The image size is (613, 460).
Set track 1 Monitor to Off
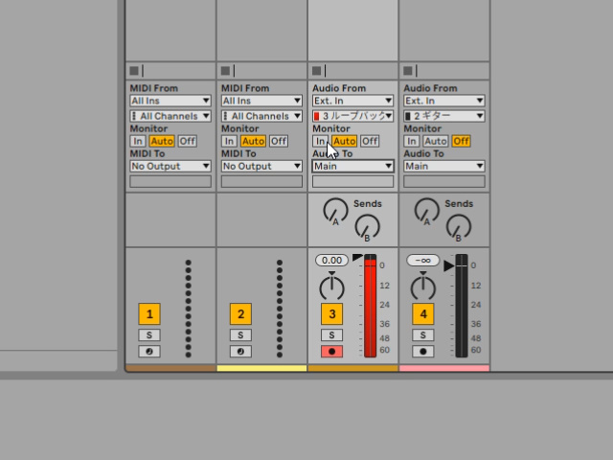click(x=187, y=141)
